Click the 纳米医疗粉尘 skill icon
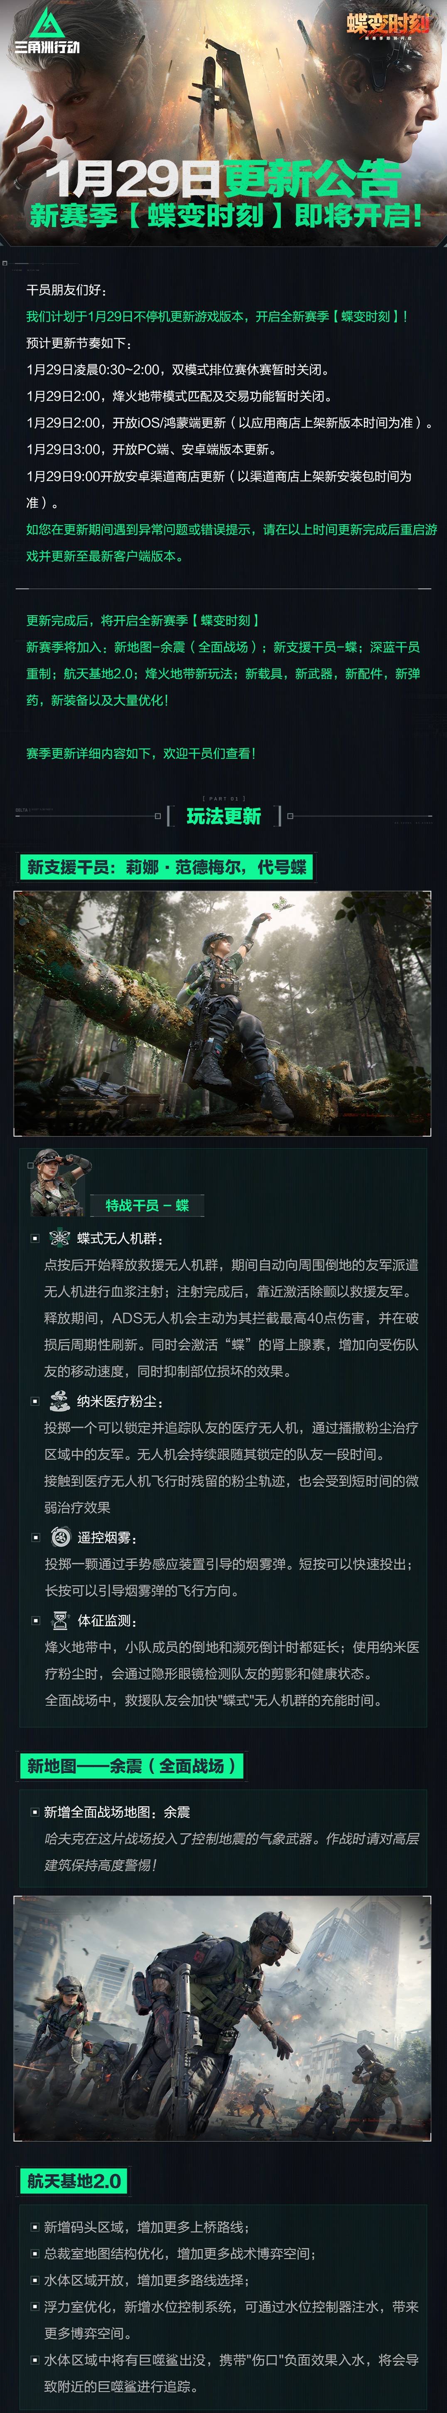Screen dimensions: 447x2413 click(x=60, y=1401)
